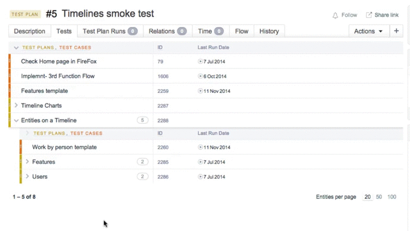Click the top TEST PLANS header label
This screenshot has height=231, width=410.
pos(38,48)
